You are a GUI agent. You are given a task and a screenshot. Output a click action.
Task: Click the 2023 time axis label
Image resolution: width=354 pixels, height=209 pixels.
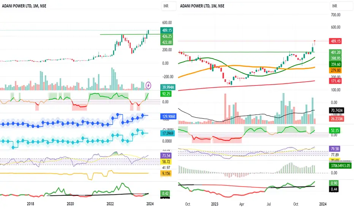[x=215, y=204]
